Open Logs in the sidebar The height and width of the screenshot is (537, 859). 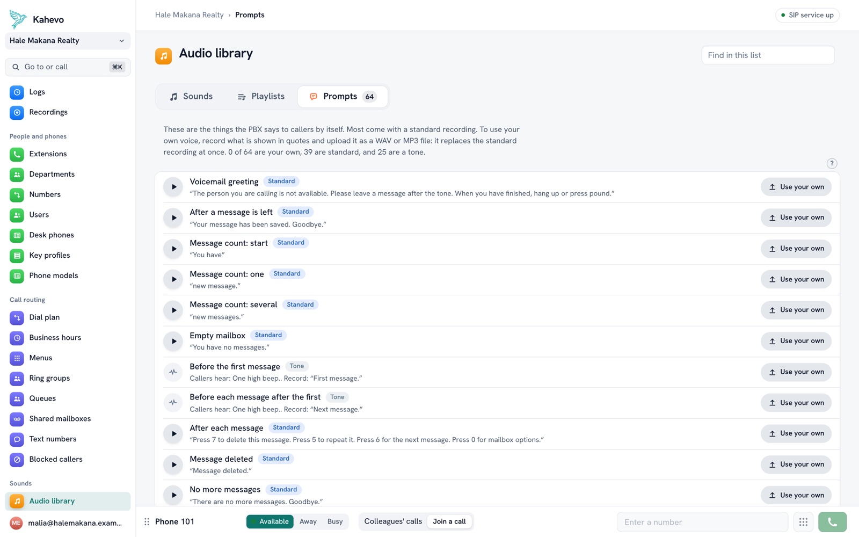(x=68, y=92)
